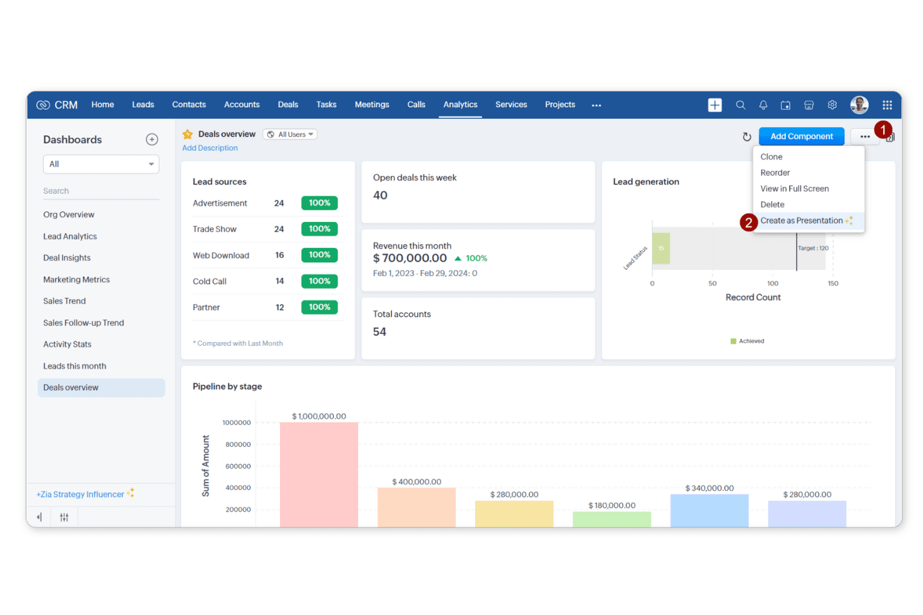The width and height of the screenshot is (923, 615).
Task: Click the Add Description link
Action: coord(210,148)
